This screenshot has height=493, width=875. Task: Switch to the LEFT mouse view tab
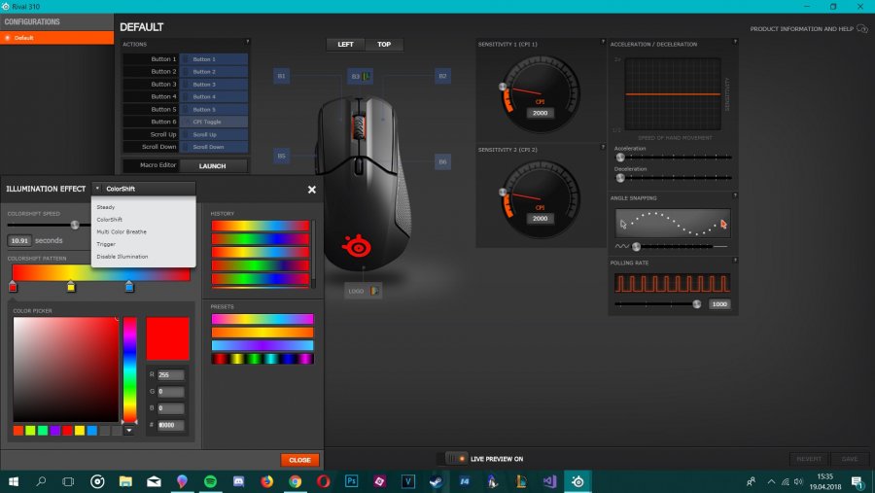click(345, 44)
